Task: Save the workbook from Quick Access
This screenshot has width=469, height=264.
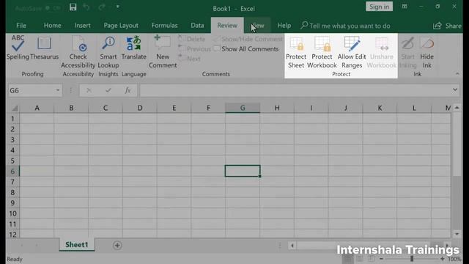Action: point(73,7)
